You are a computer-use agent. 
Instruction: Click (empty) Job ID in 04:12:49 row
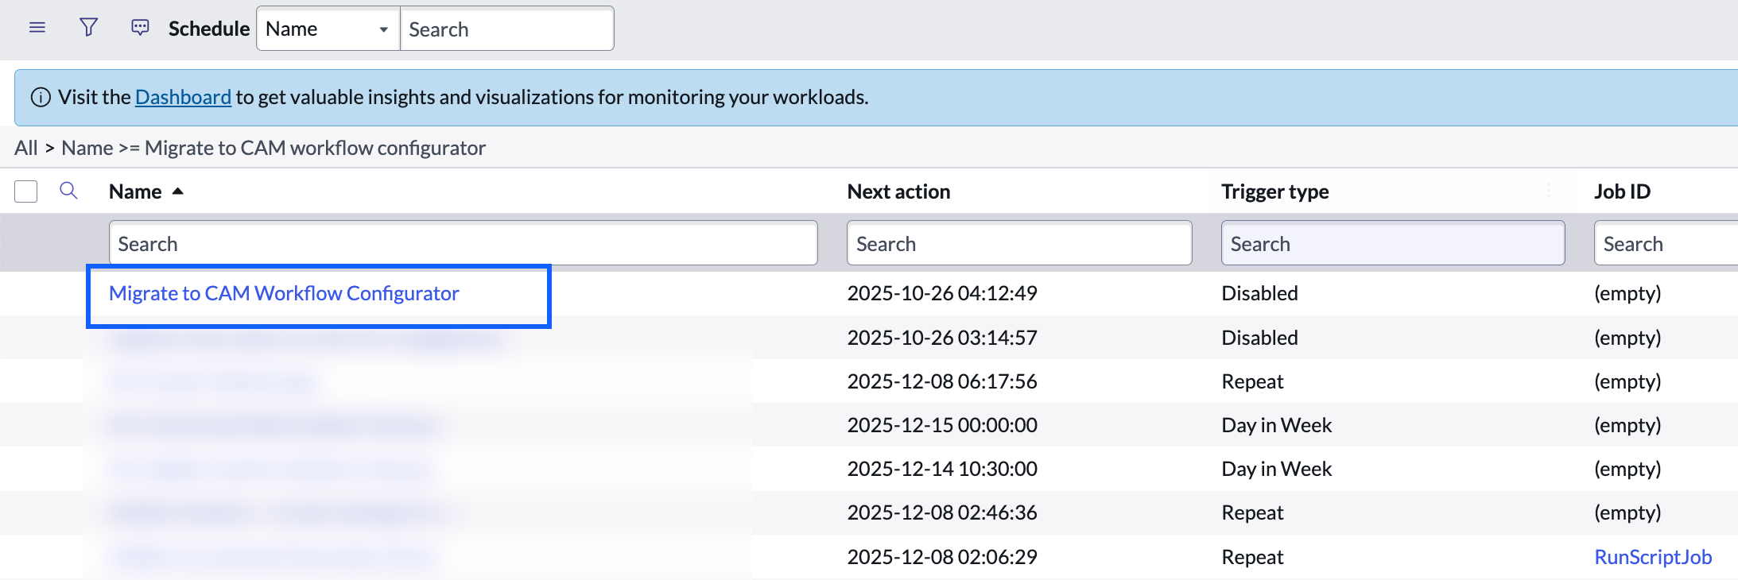(x=1627, y=293)
